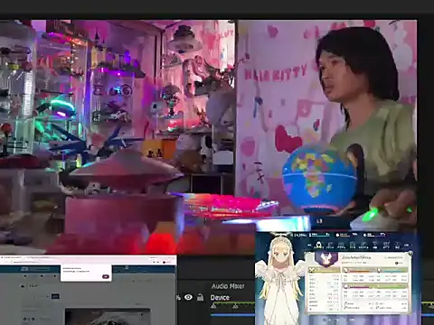Viewport: 434px width, 325px height.
Task: Select the Device audio channel label
Action: click(220, 298)
